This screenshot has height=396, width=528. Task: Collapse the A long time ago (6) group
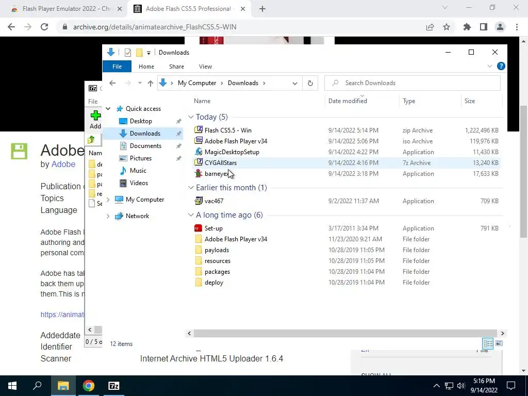click(191, 215)
